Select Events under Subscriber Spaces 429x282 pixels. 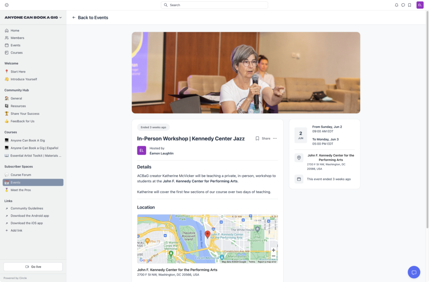33,182
